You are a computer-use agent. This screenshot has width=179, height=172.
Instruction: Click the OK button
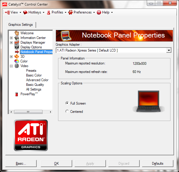(56, 164)
